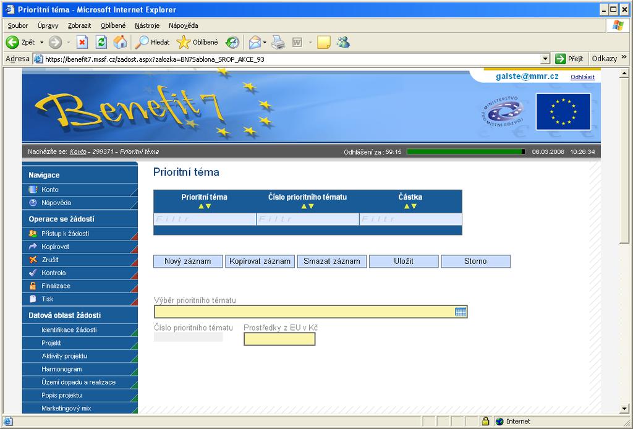Expand the Odkazy links chevron
The height and width of the screenshot is (429, 633).
(624, 57)
